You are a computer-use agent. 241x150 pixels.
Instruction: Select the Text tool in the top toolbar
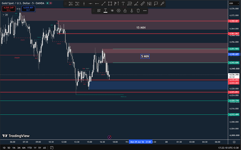pyautogui.click(x=123, y=4)
